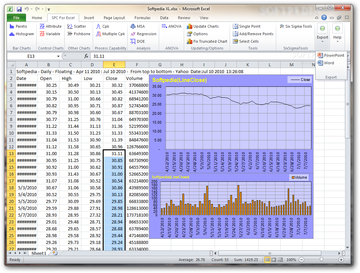Open Variable control charts
Screen dimensions: 360x273
[x=50, y=34]
